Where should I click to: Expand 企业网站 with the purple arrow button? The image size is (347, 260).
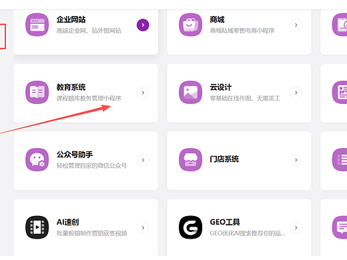tap(143, 25)
